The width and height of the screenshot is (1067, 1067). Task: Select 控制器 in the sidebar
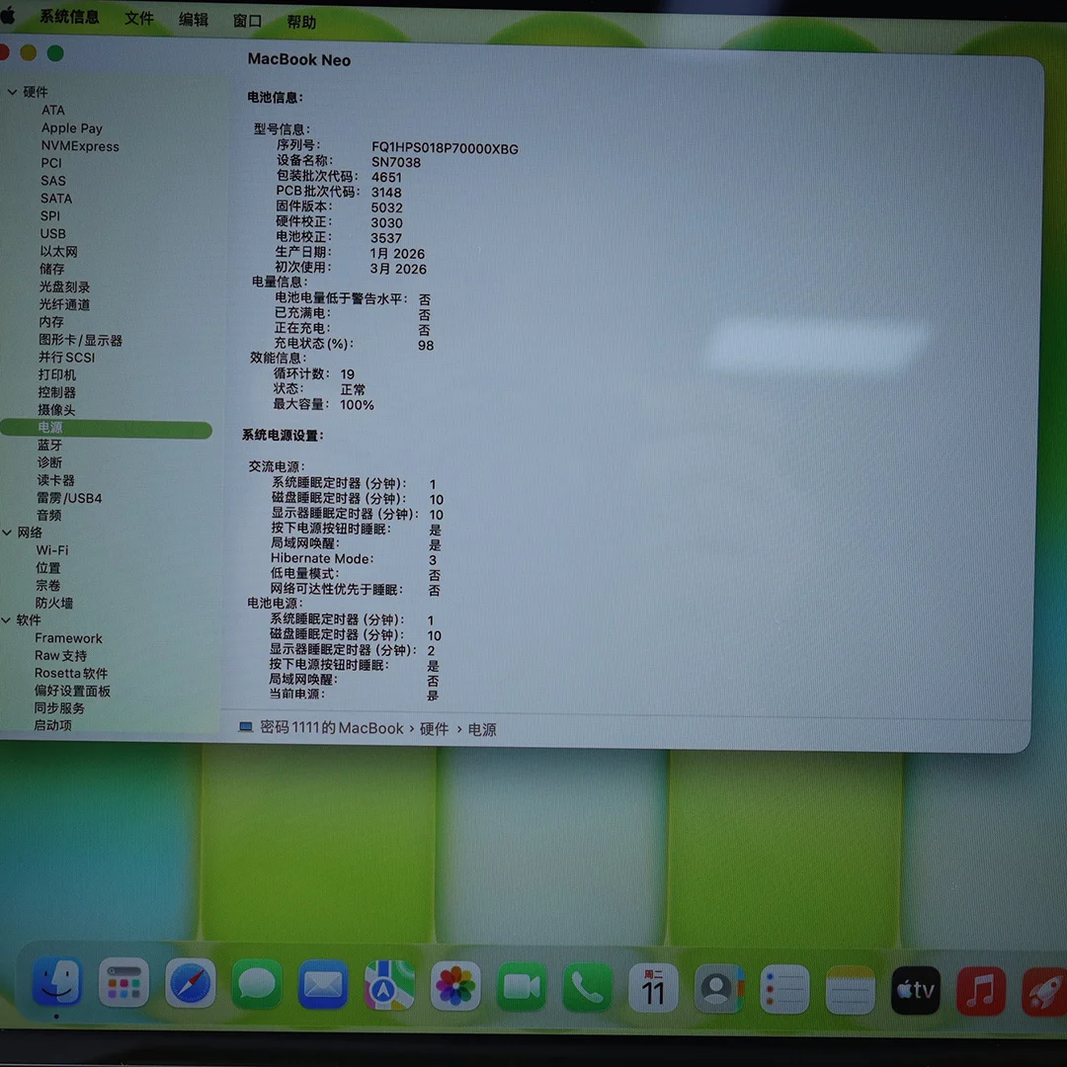[x=57, y=392]
